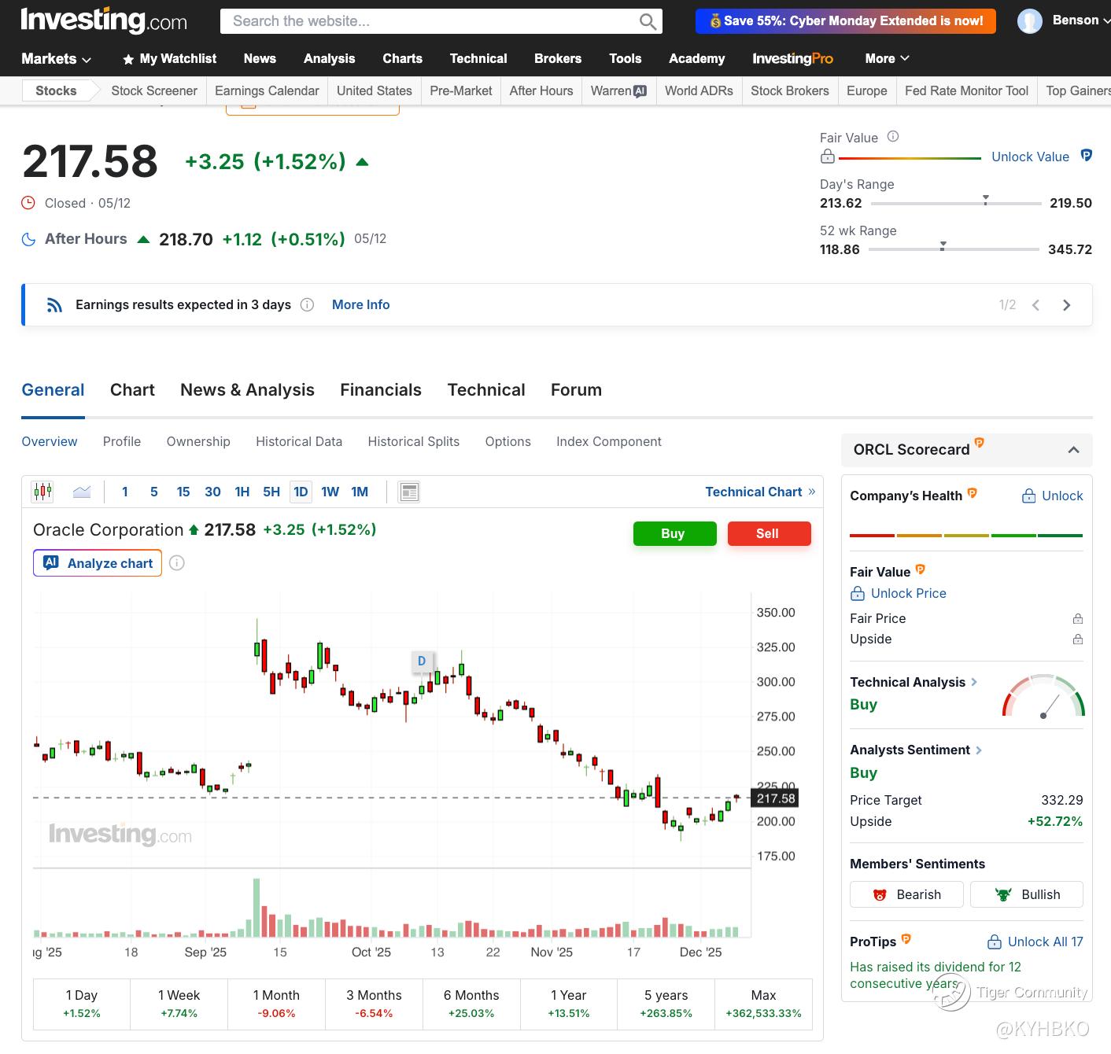
Task: Click the Fair Value lock icon
Action: coord(827,157)
